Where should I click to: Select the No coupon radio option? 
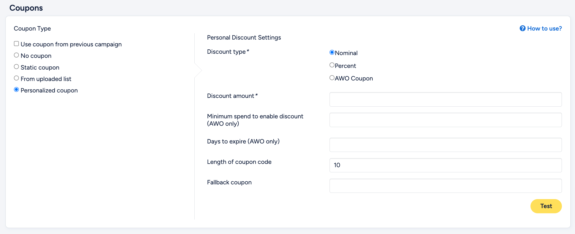pos(16,55)
